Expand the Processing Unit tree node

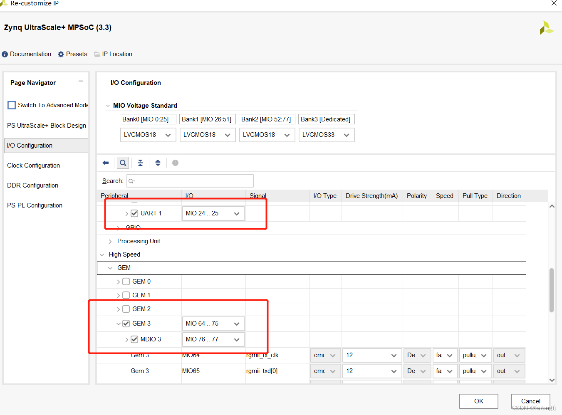pos(110,241)
